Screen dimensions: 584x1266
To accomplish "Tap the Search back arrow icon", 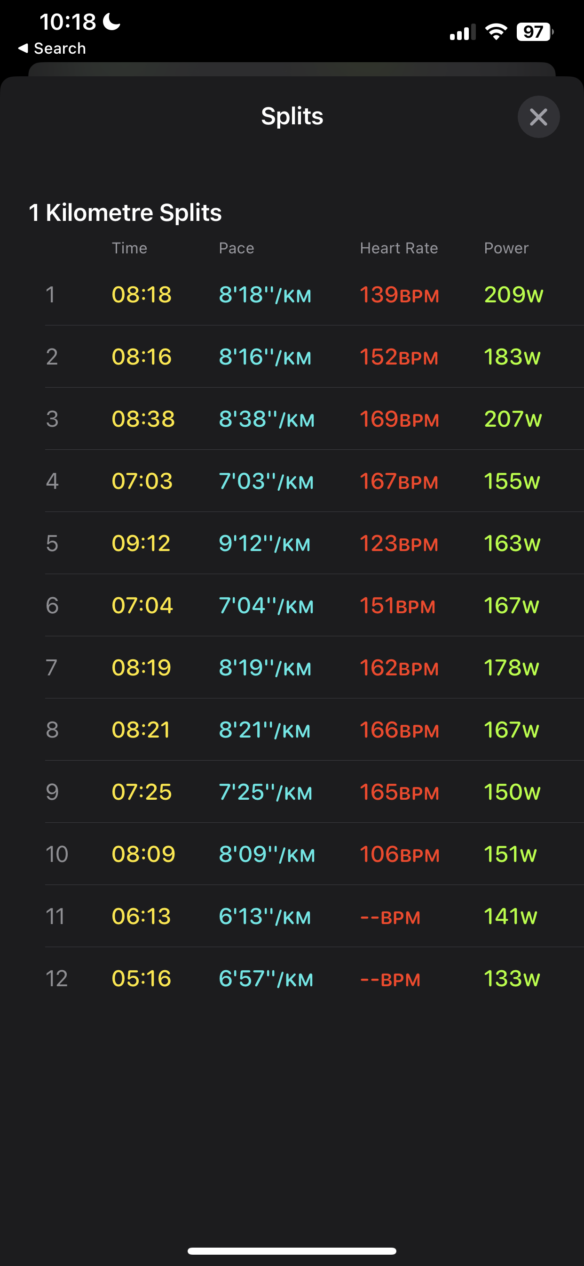I will coord(23,48).
